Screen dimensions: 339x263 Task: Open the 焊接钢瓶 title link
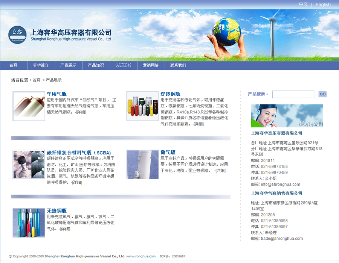point(170,94)
